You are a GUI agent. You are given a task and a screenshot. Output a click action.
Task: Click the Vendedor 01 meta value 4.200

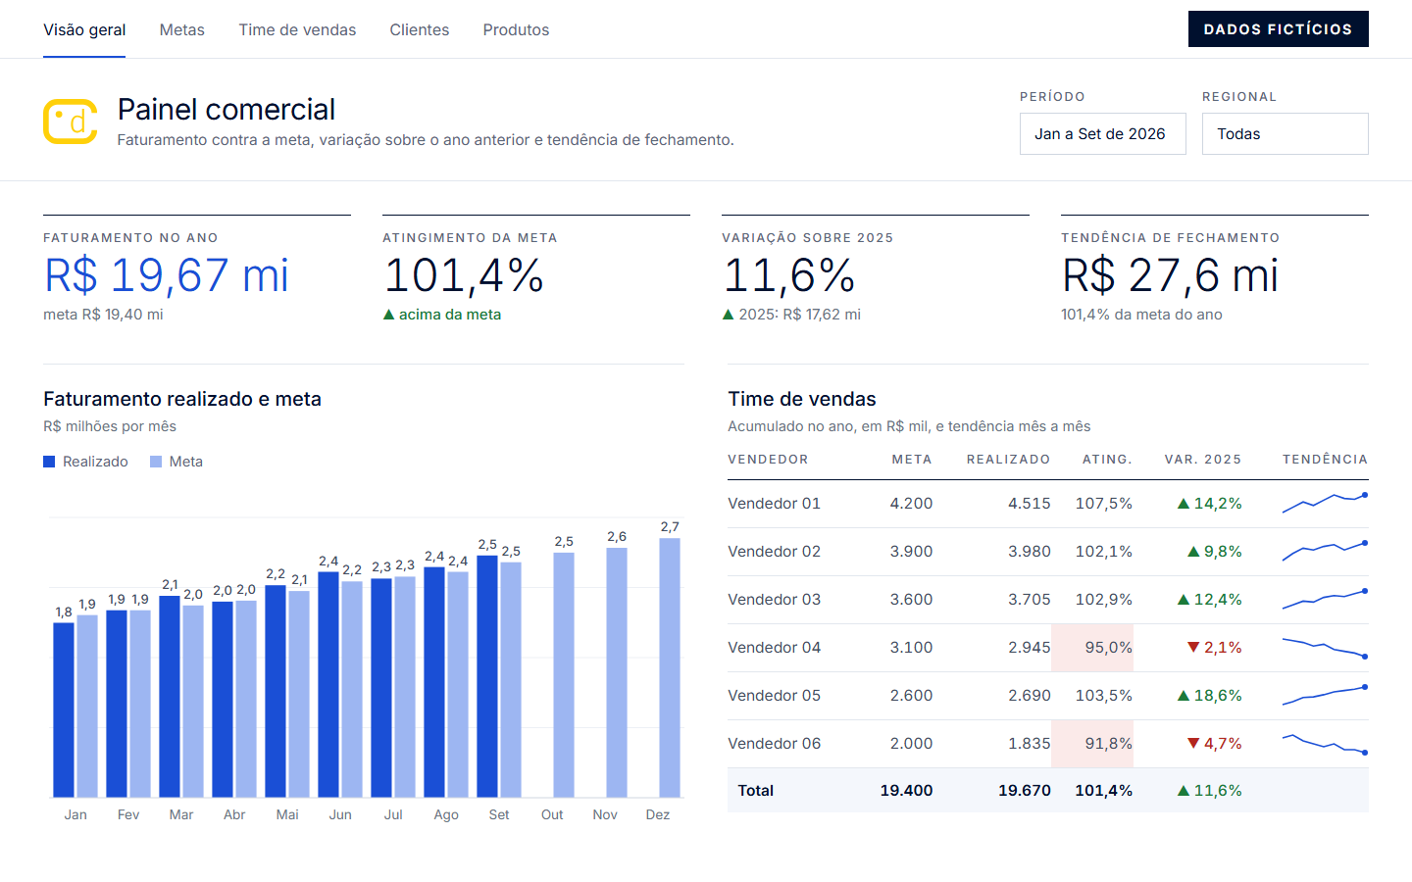911,504
